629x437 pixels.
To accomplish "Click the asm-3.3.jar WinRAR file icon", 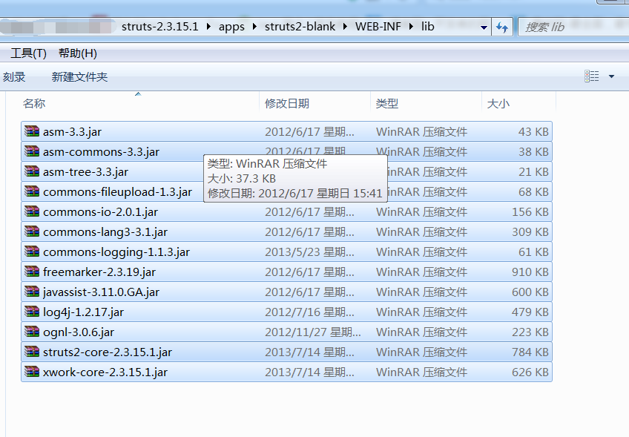I will tap(32, 131).
